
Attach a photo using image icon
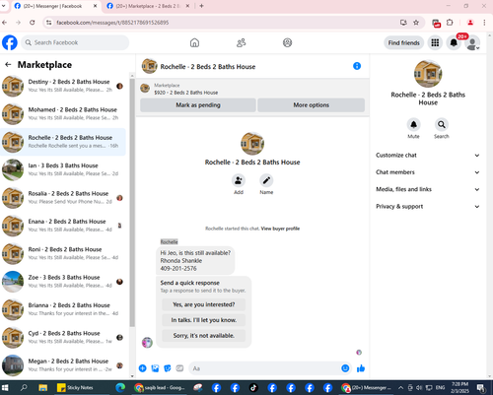[155, 368]
